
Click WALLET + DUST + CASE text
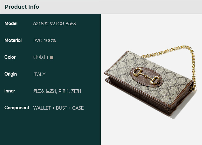58,108
